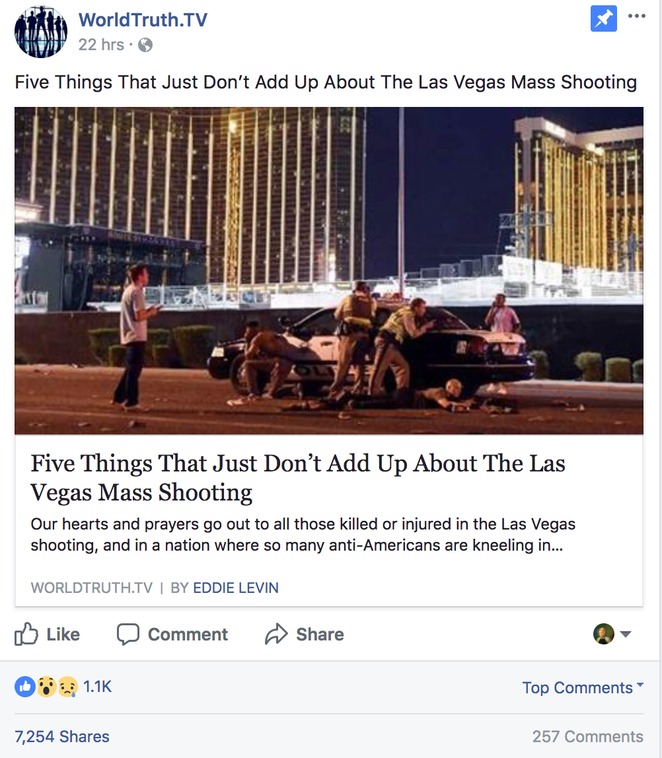The height and width of the screenshot is (758, 662).
Task: Click the Sad reaction emoji
Action: 67,687
